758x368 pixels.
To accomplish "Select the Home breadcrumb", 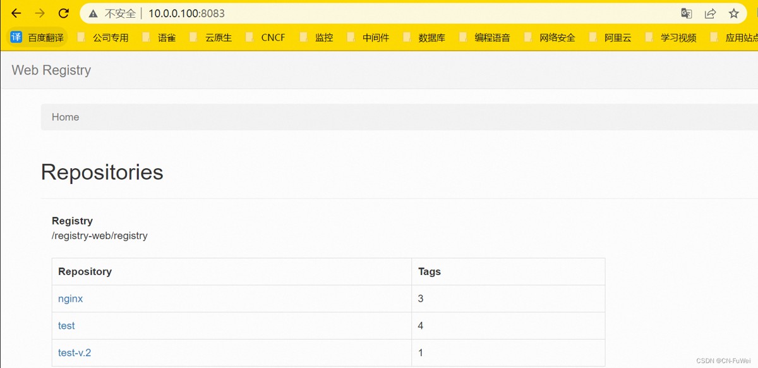I will [65, 117].
